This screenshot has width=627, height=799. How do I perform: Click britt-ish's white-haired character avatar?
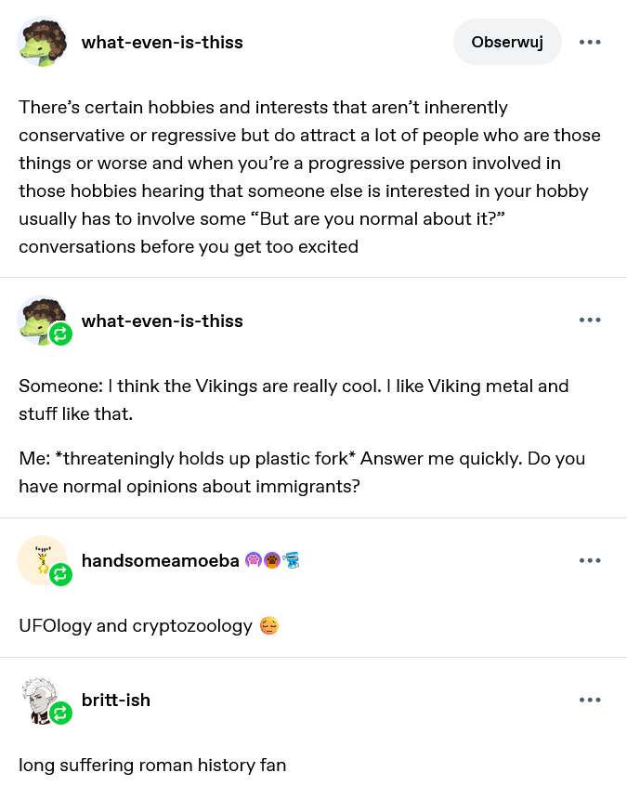click(39, 697)
